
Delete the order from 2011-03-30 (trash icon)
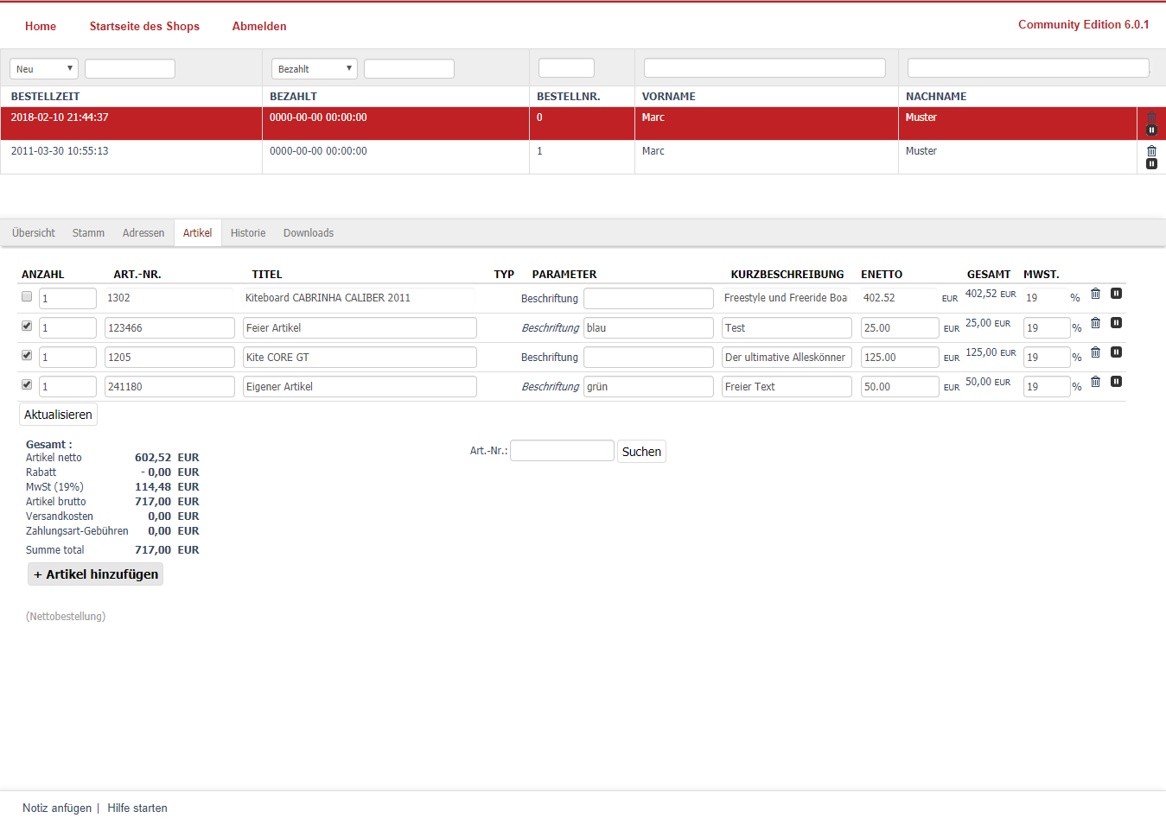pos(1151,151)
